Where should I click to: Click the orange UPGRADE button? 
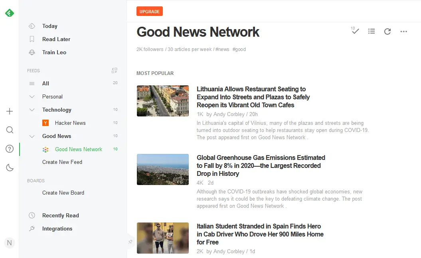pyautogui.click(x=150, y=11)
